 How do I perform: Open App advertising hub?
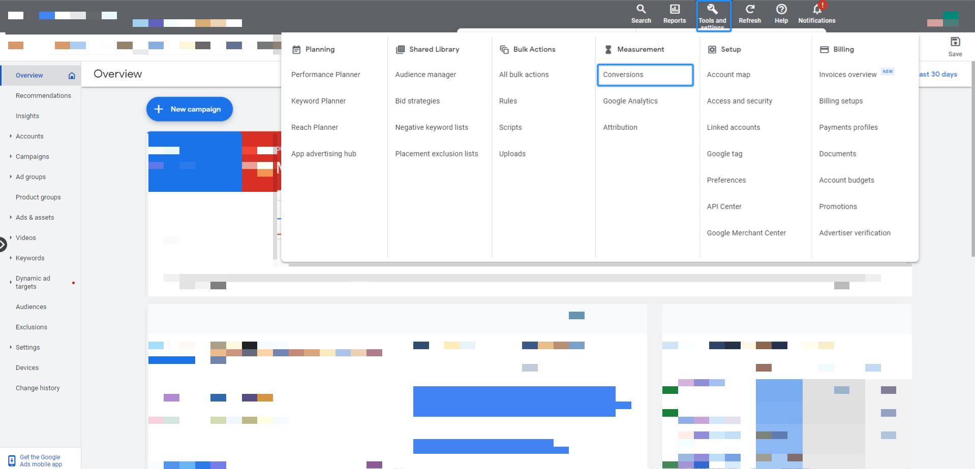click(x=323, y=154)
